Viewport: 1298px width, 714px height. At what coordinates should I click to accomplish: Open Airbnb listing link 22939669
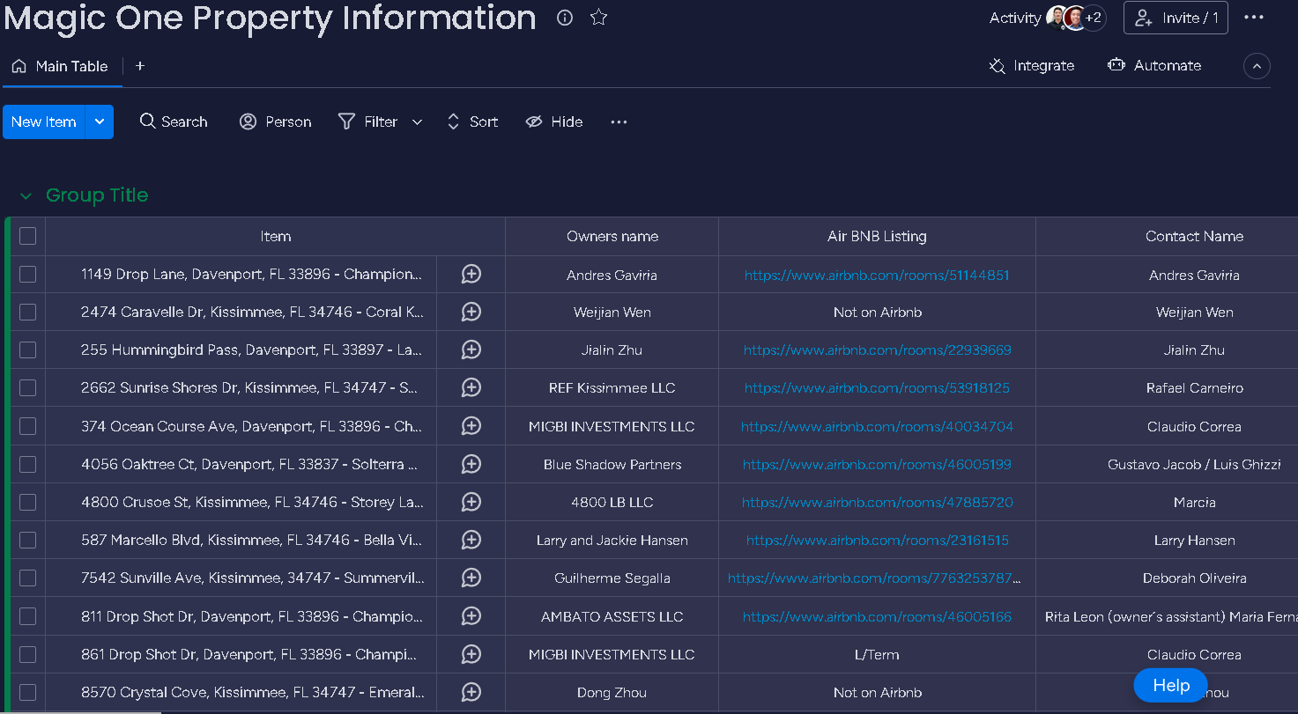[878, 350]
